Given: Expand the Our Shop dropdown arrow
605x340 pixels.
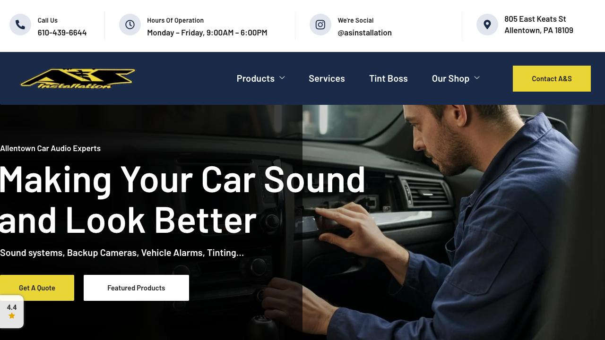Looking at the screenshot, I should point(477,78).
